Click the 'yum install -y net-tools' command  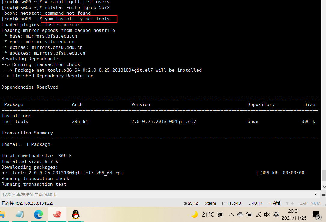click(x=77, y=19)
